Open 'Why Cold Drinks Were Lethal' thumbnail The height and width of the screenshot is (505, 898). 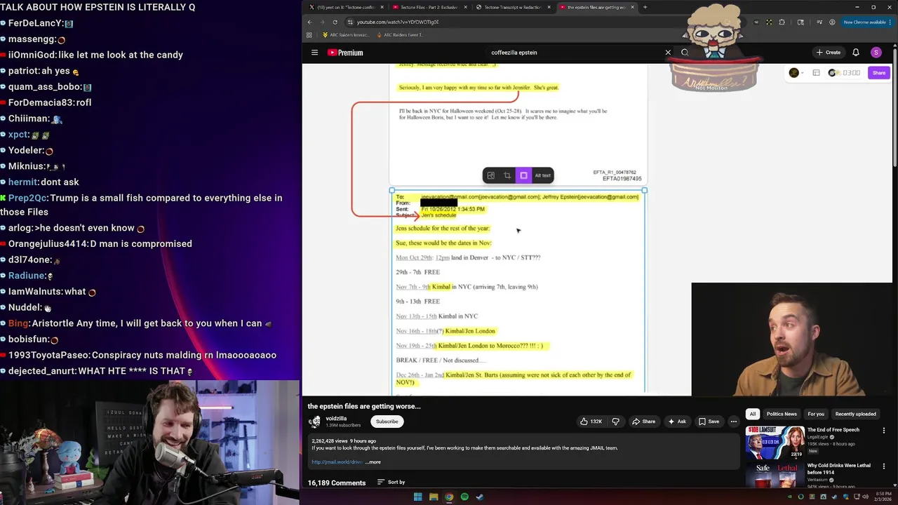point(775,475)
